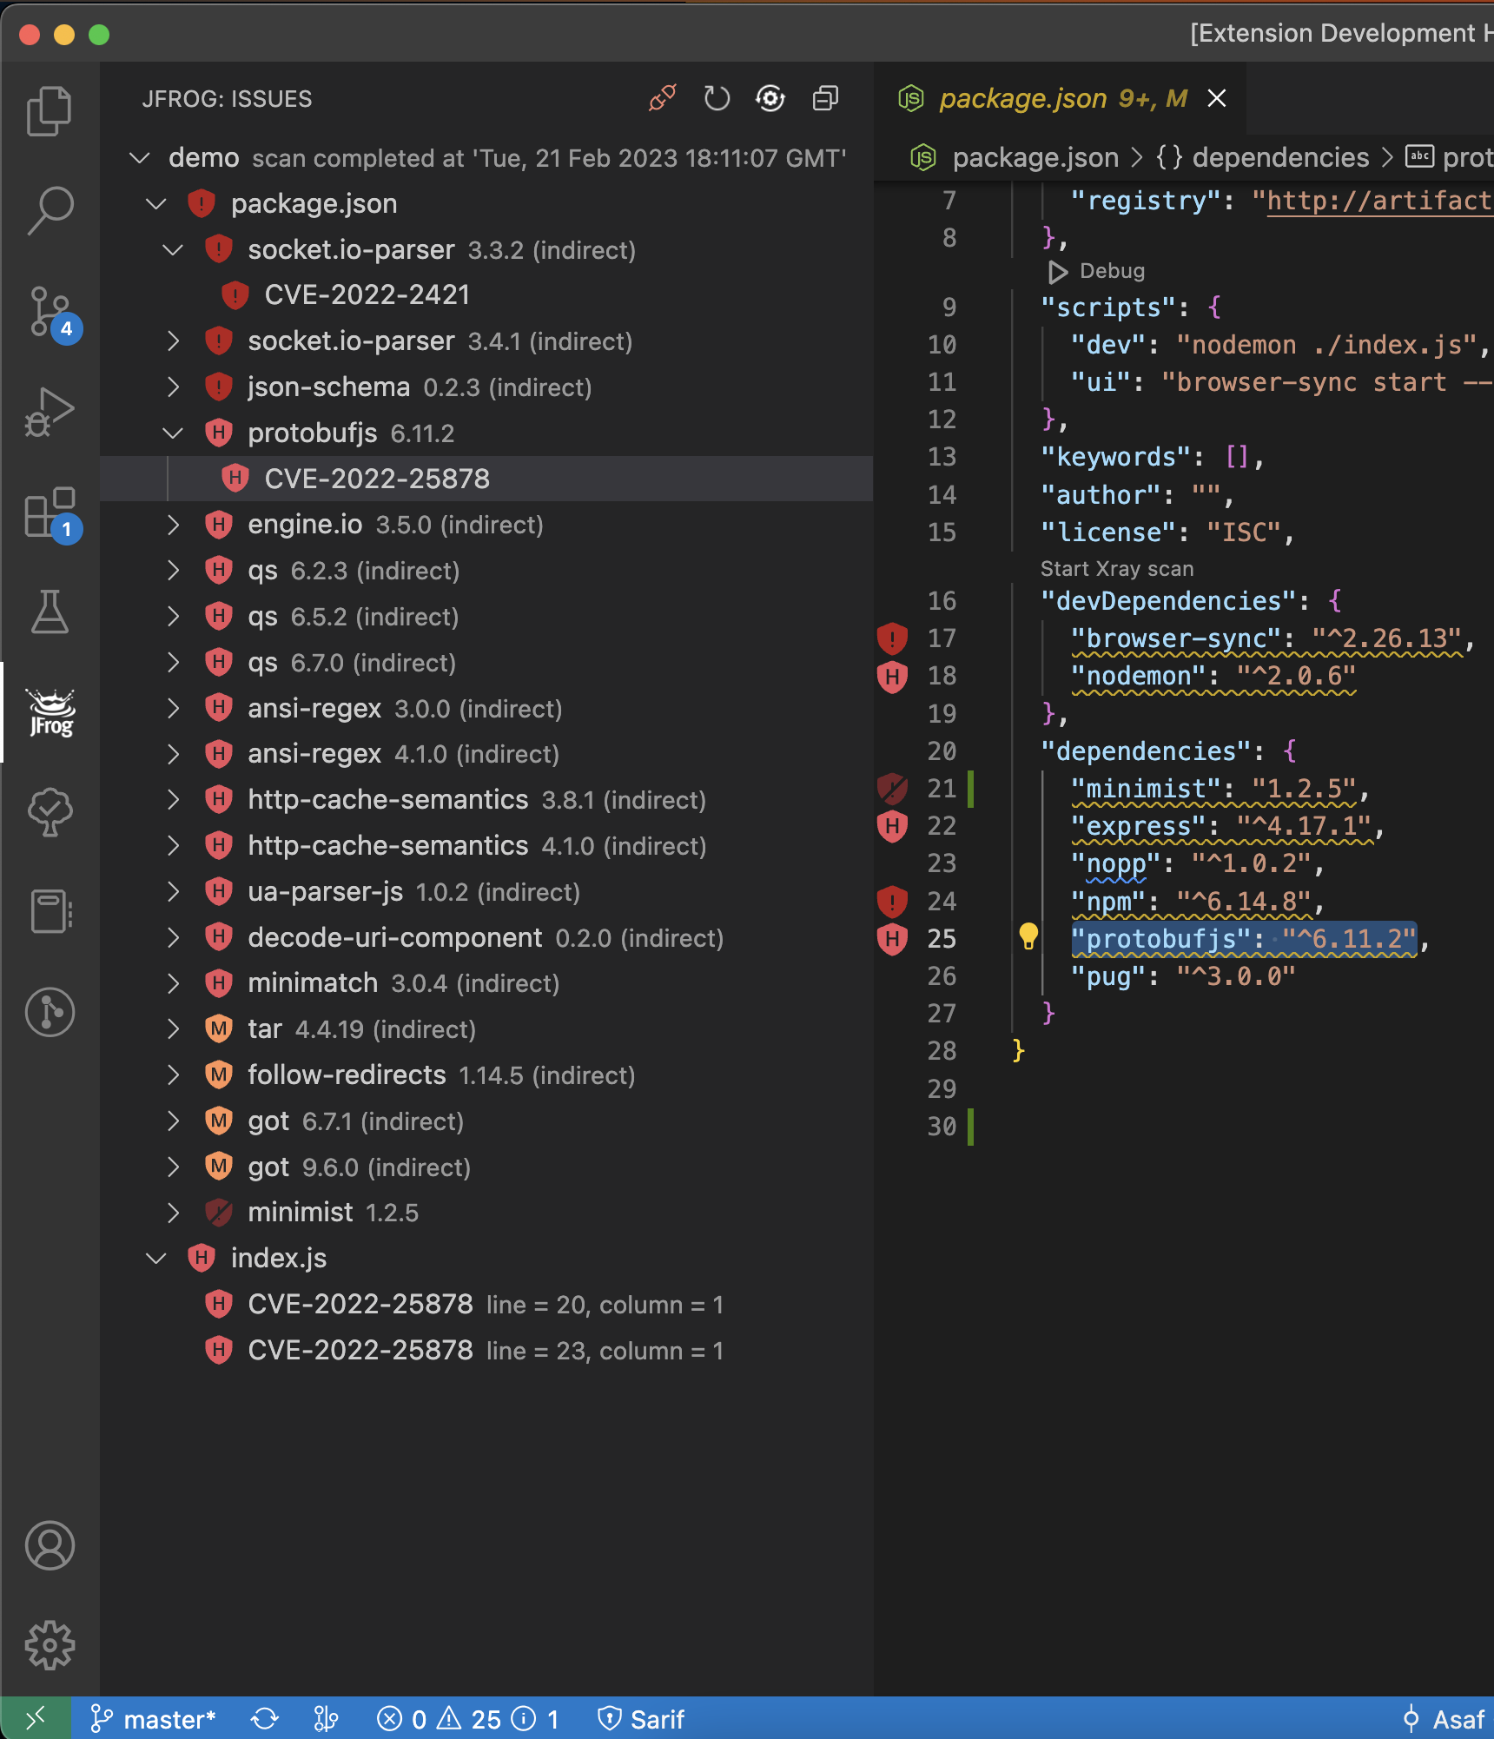This screenshot has width=1494, height=1739.
Task: Open the Explorer view in activity bar
Action: point(50,110)
